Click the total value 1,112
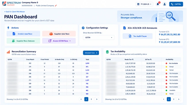This screenshot has height=105, width=187. tap(87, 70)
